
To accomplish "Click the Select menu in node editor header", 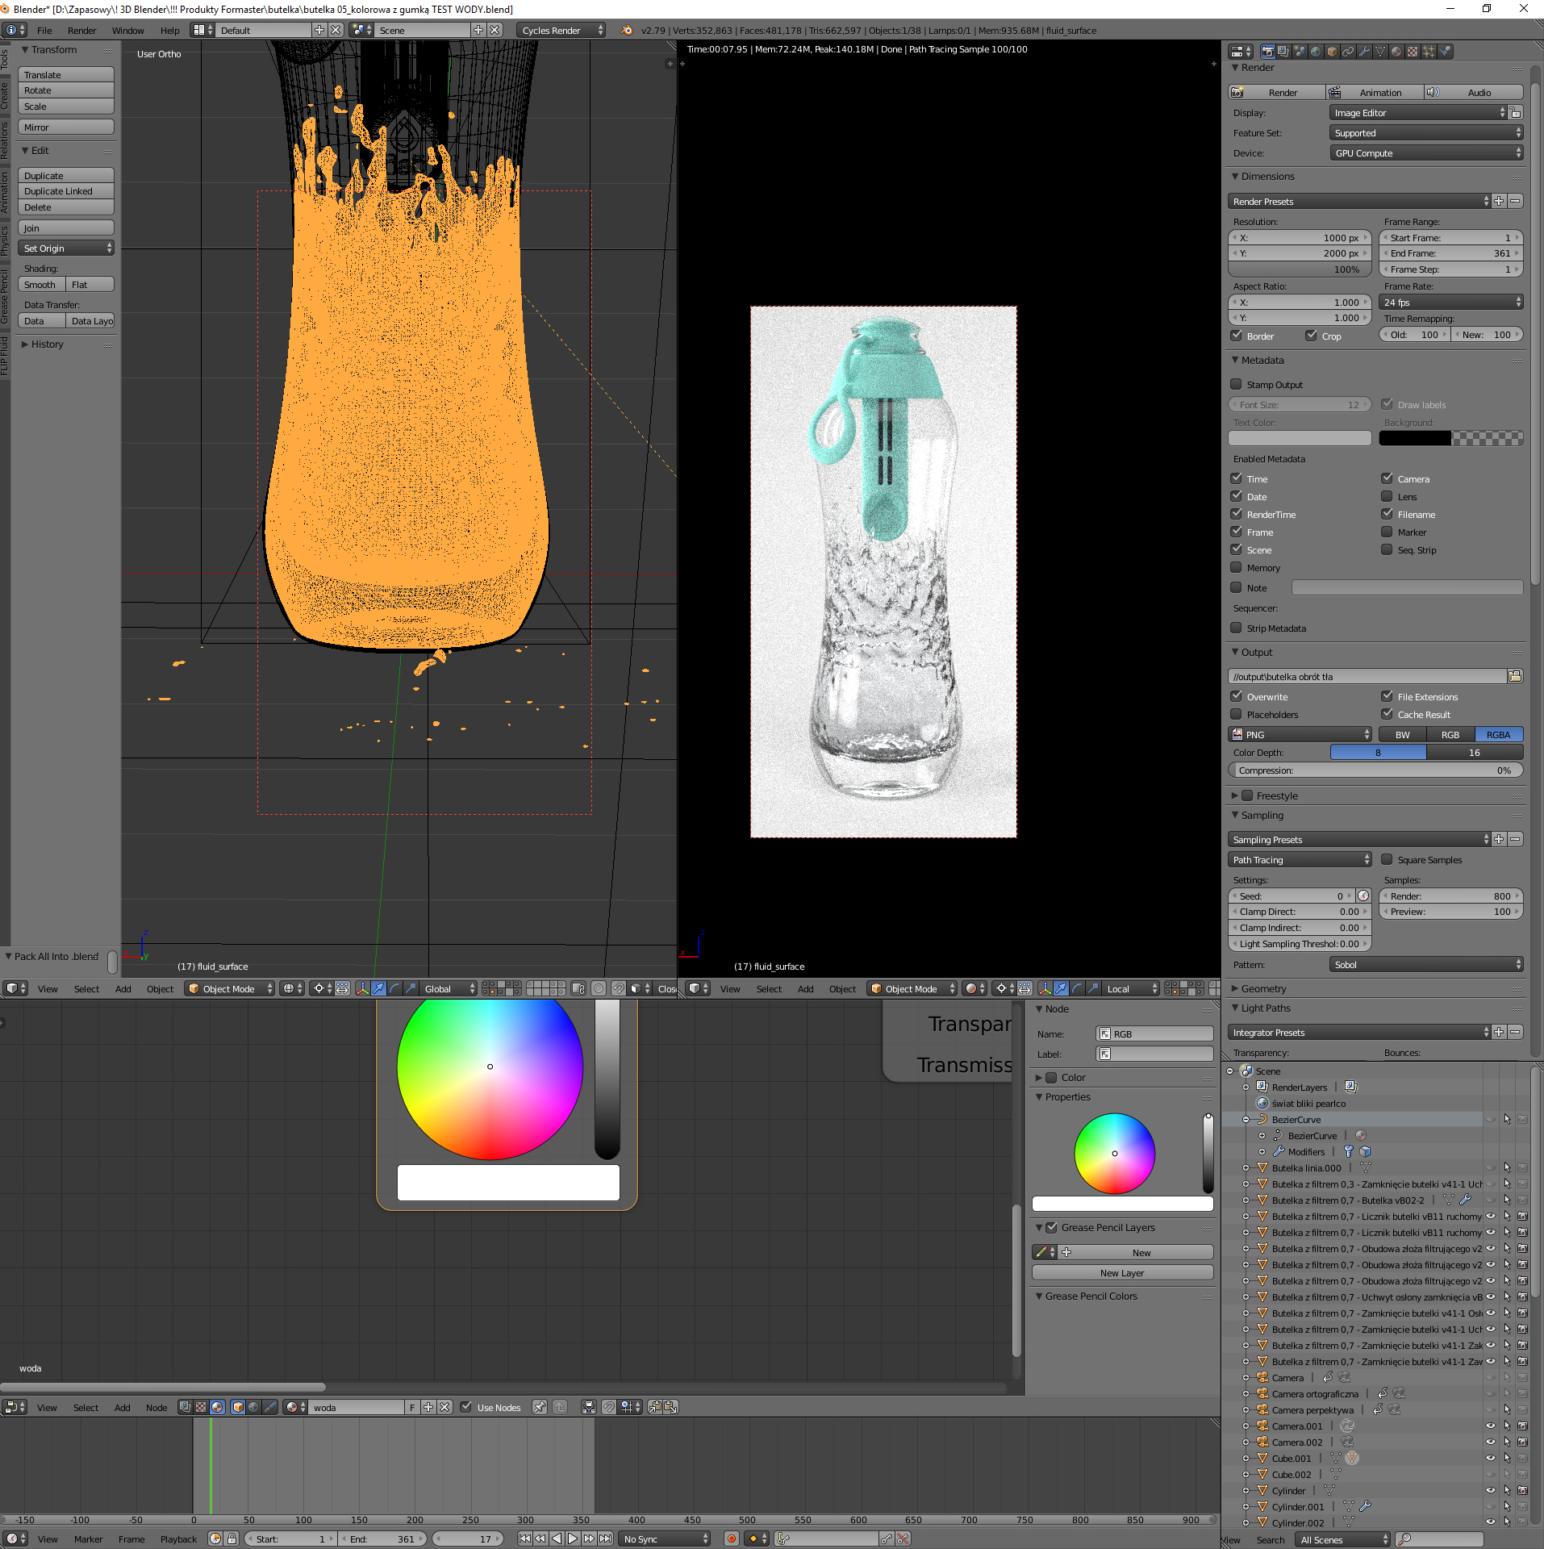I will tap(86, 1407).
